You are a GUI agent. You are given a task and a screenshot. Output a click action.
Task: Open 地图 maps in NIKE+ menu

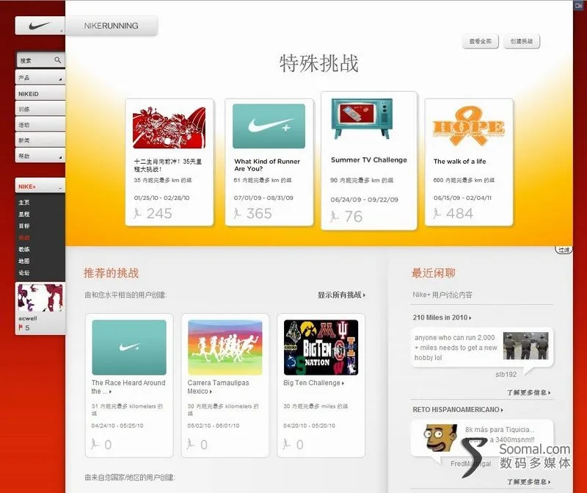24,261
